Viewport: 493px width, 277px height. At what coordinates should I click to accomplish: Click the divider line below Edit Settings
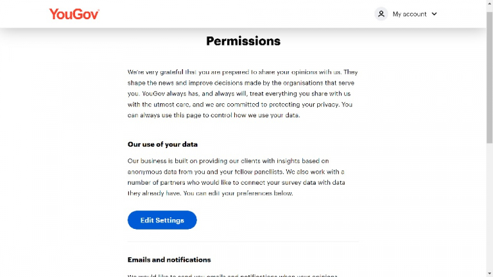tap(243, 242)
